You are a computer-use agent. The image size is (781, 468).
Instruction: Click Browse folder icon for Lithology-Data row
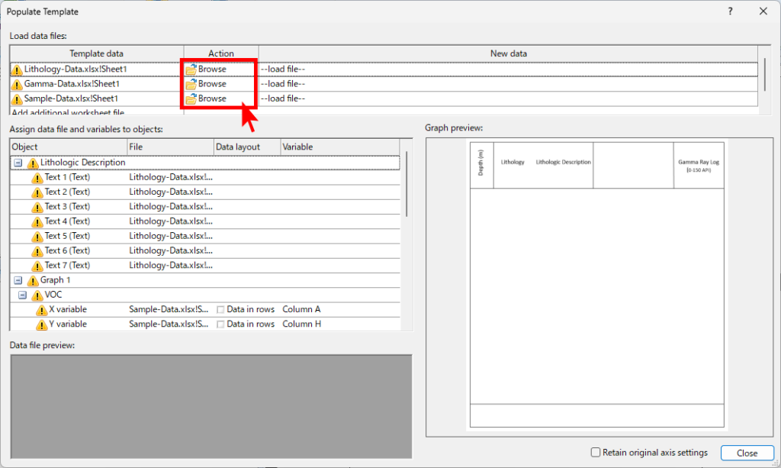[191, 69]
